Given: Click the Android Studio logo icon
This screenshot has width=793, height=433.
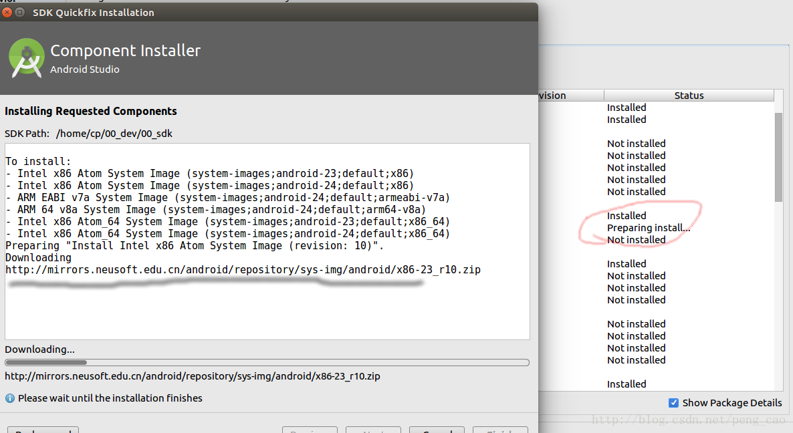Looking at the screenshot, I should pos(26,58).
